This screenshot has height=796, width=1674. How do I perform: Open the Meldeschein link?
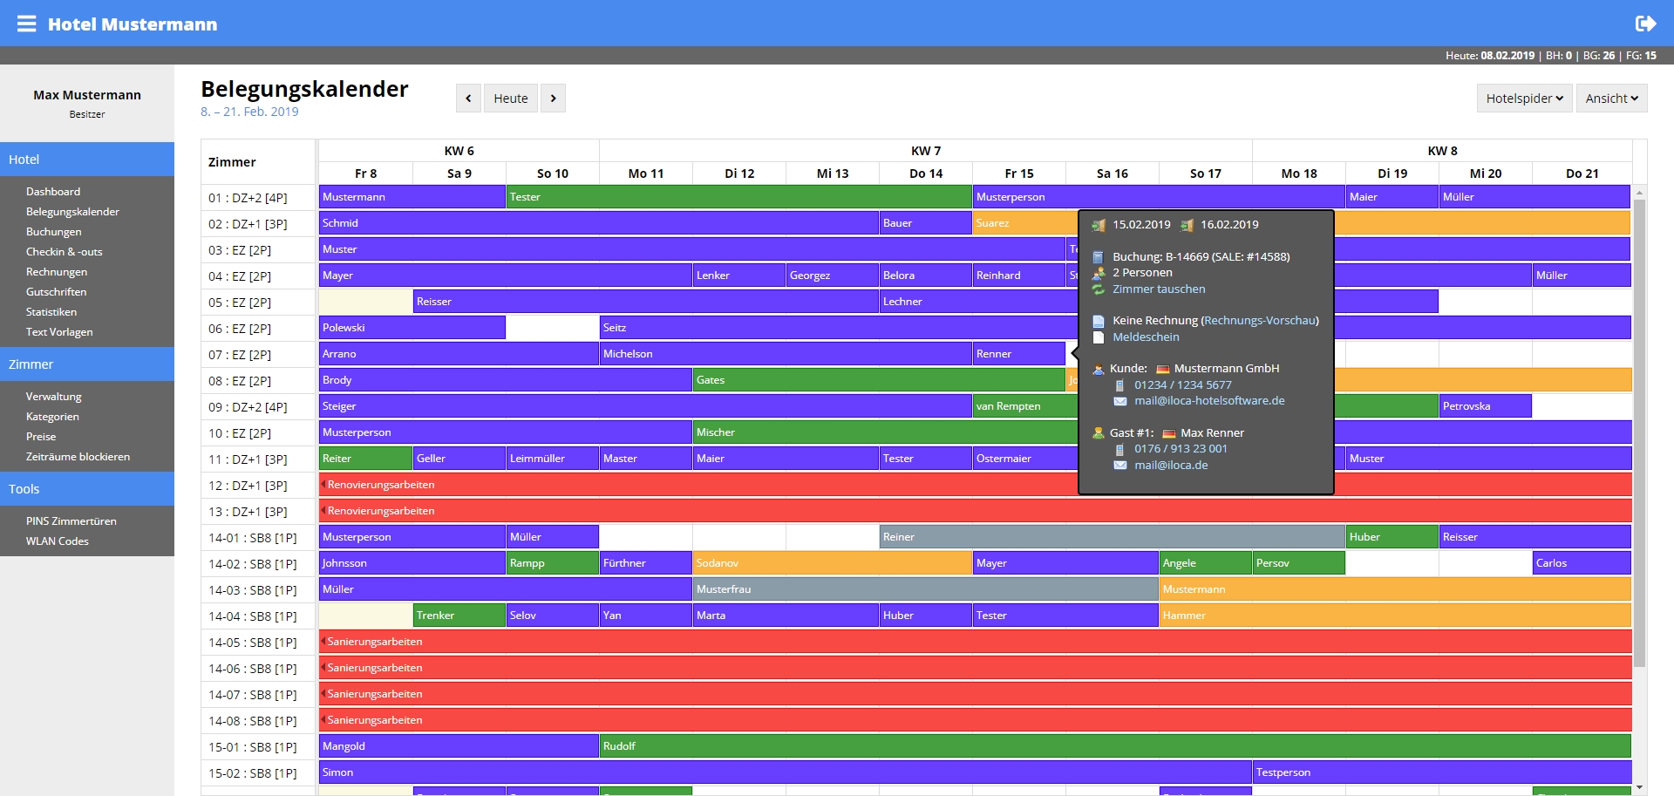(1146, 337)
